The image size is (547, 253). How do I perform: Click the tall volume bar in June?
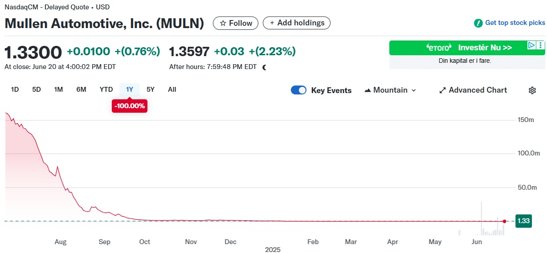coord(482,219)
